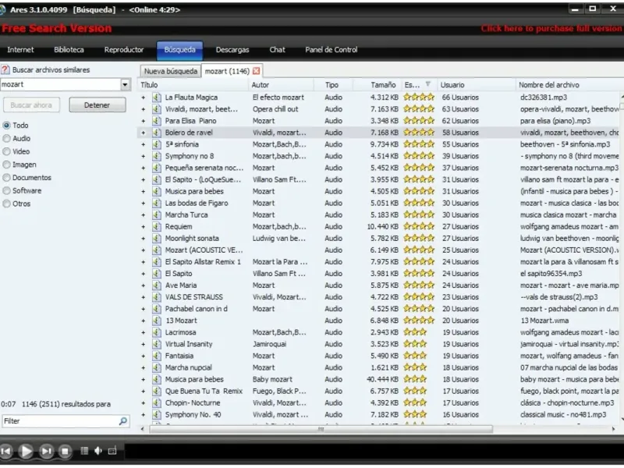This screenshot has width=624, height=468.
Task: Click the help icon beside Buscar archivos similares
Action: tap(5, 69)
